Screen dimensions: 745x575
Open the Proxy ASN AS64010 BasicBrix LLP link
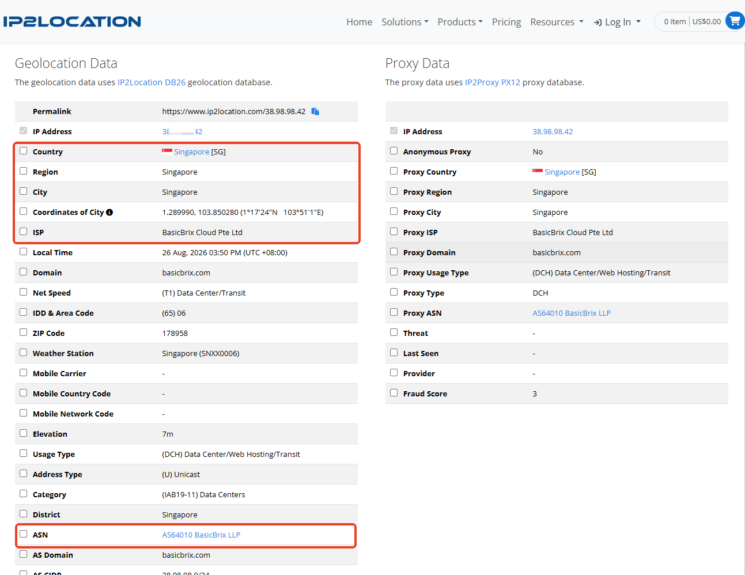(x=572, y=313)
